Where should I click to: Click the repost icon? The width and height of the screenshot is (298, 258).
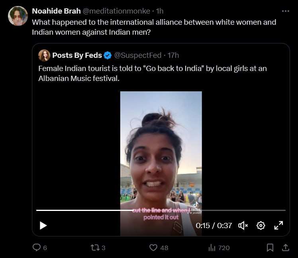[x=95, y=248]
